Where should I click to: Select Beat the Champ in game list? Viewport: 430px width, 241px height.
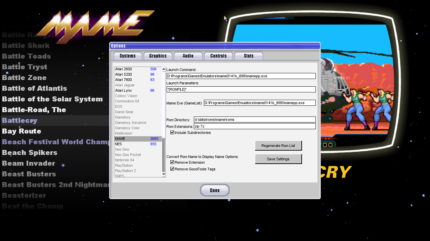[x=33, y=206]
